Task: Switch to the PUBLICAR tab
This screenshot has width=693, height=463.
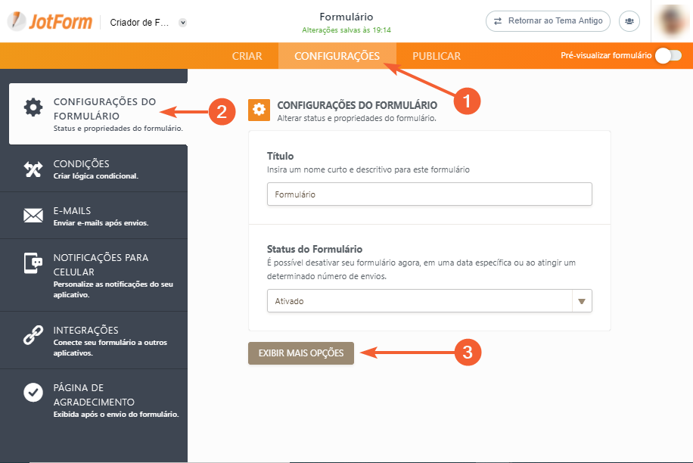Action: (x=437, y=56)
